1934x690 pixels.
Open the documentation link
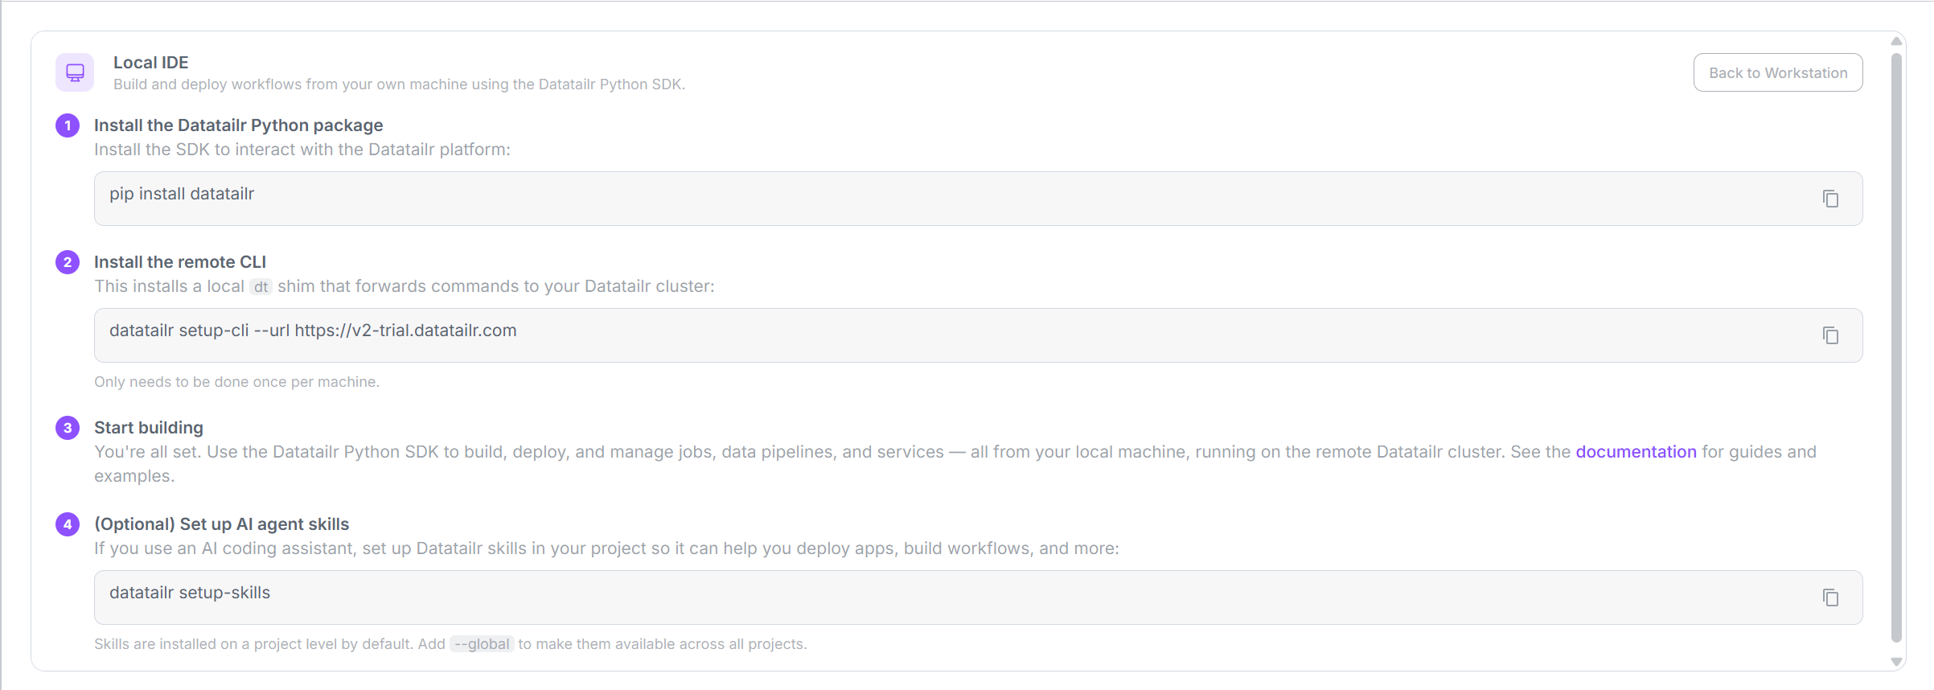1636,452
